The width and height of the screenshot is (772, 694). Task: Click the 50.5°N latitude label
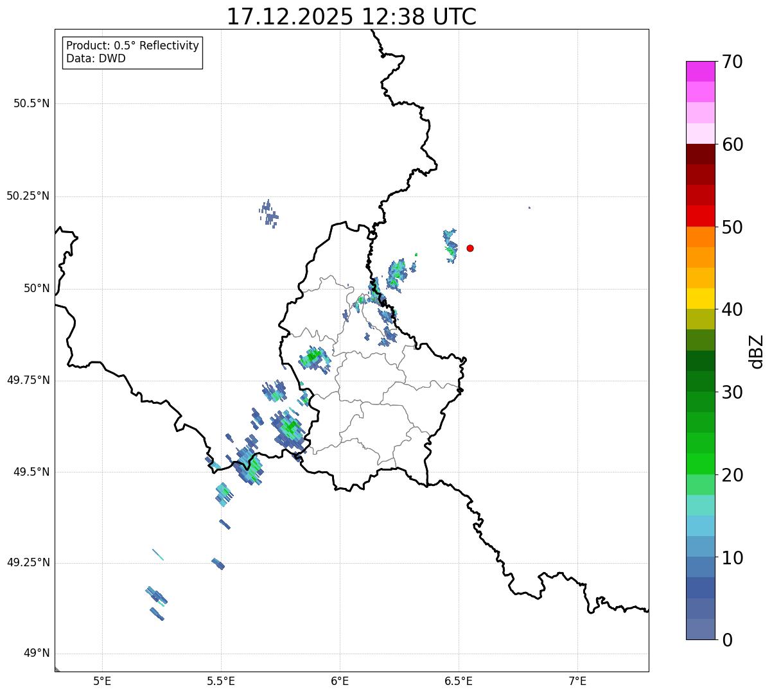(31, 103)
